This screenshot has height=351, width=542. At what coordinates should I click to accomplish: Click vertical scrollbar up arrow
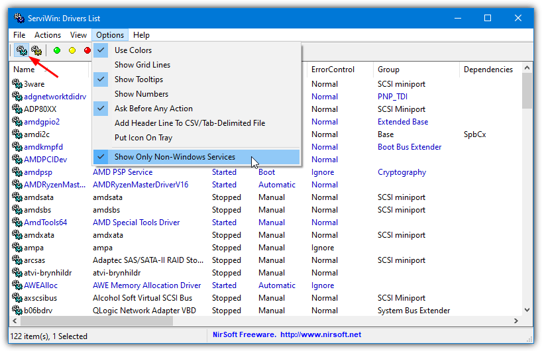pos(527,68)
